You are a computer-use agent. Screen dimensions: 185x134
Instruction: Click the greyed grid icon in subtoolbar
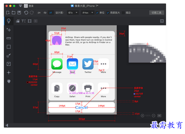click(35, 21)
